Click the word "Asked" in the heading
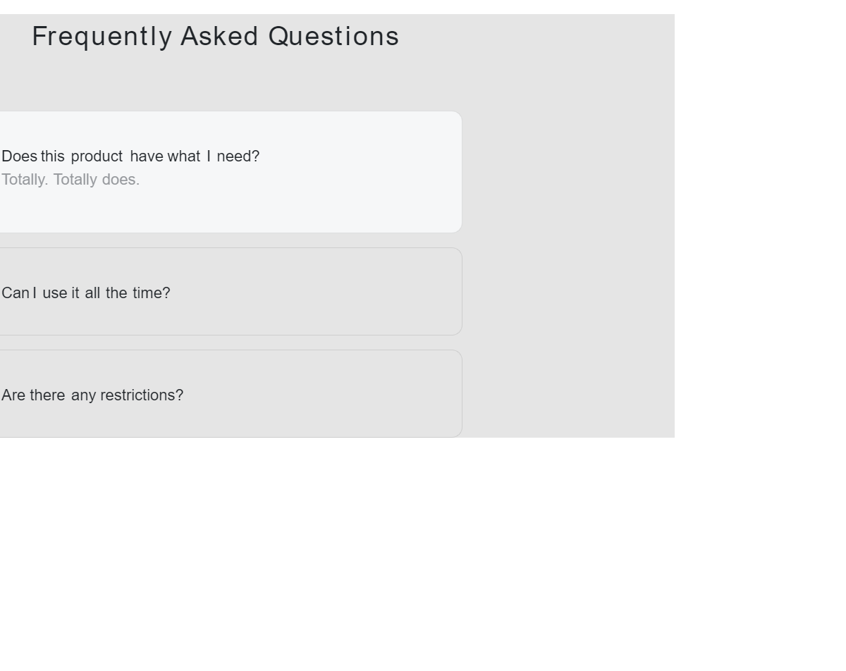 point(220,37)
